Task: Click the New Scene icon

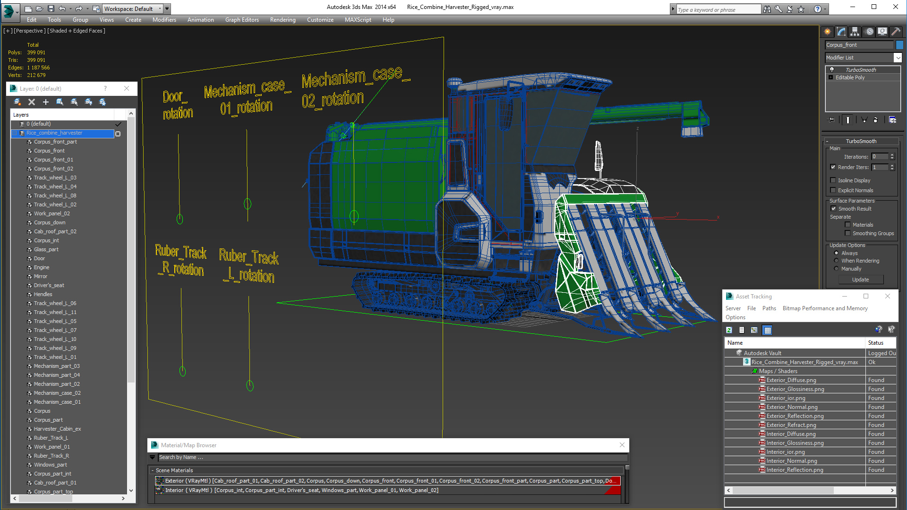Action: (x=28, y=8)
